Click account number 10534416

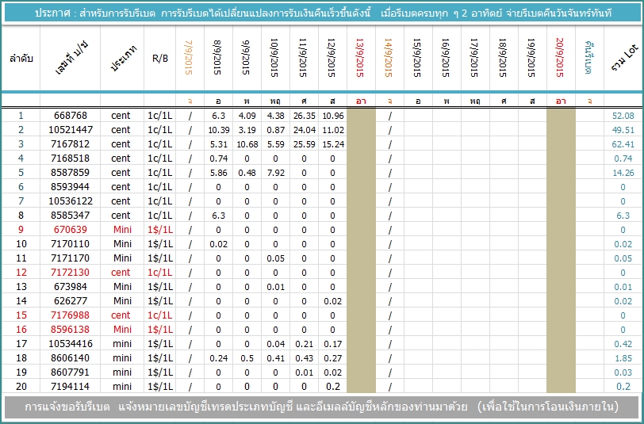[x=71, y=344]
